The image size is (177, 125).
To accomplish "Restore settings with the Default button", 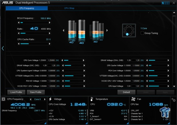I will point(126,92).
